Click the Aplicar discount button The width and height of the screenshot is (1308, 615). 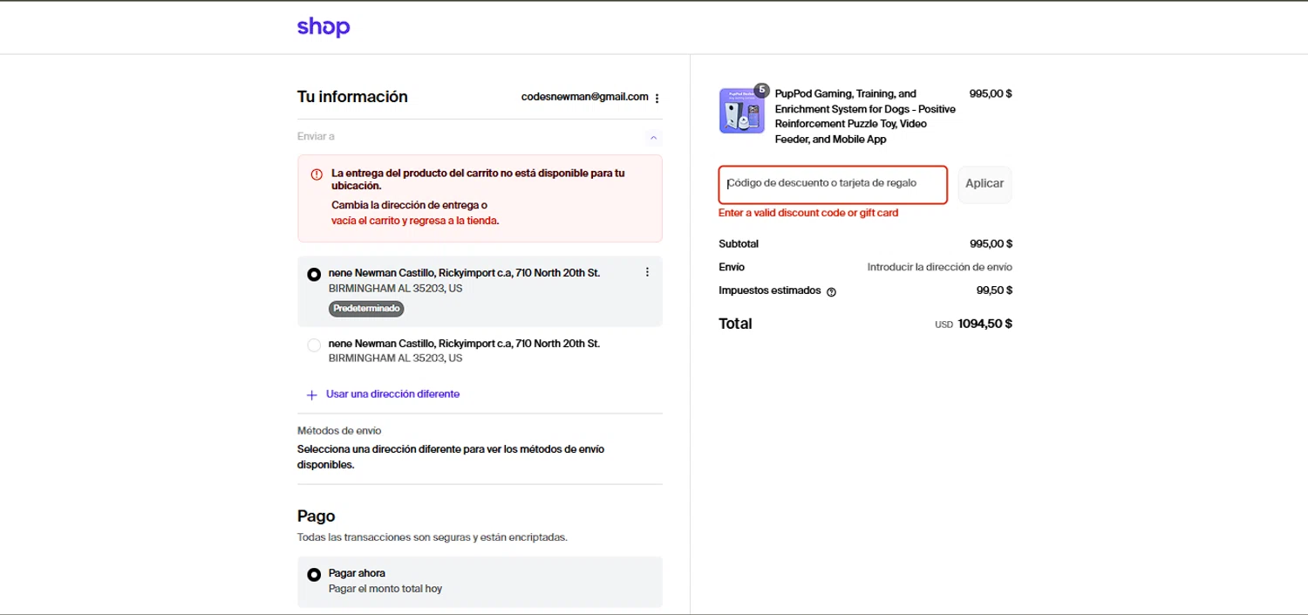click(984, 184)
